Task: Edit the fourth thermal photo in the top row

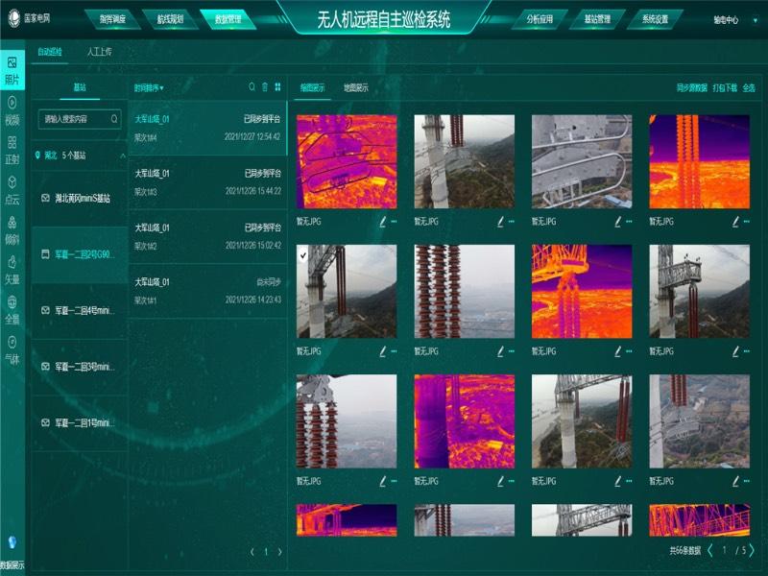Action: tap(735, 222)
